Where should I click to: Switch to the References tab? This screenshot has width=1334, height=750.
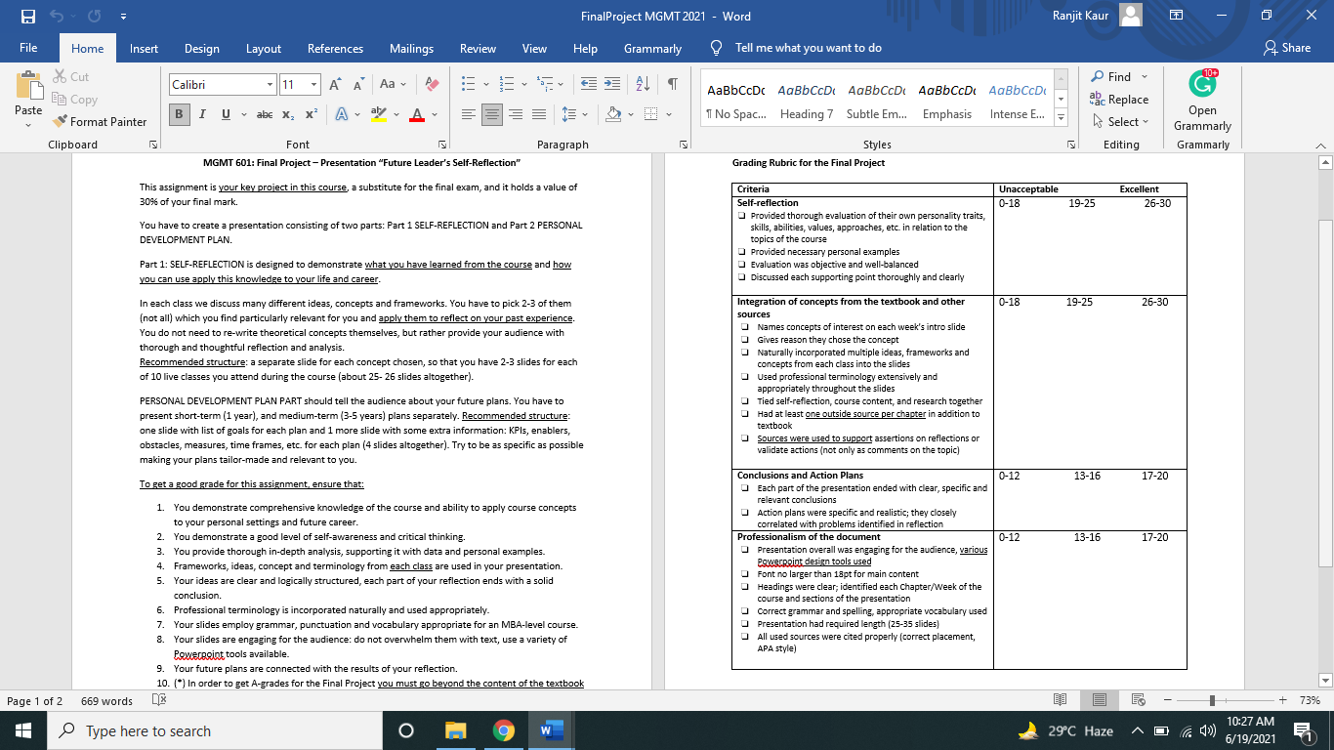click(336, 49)
